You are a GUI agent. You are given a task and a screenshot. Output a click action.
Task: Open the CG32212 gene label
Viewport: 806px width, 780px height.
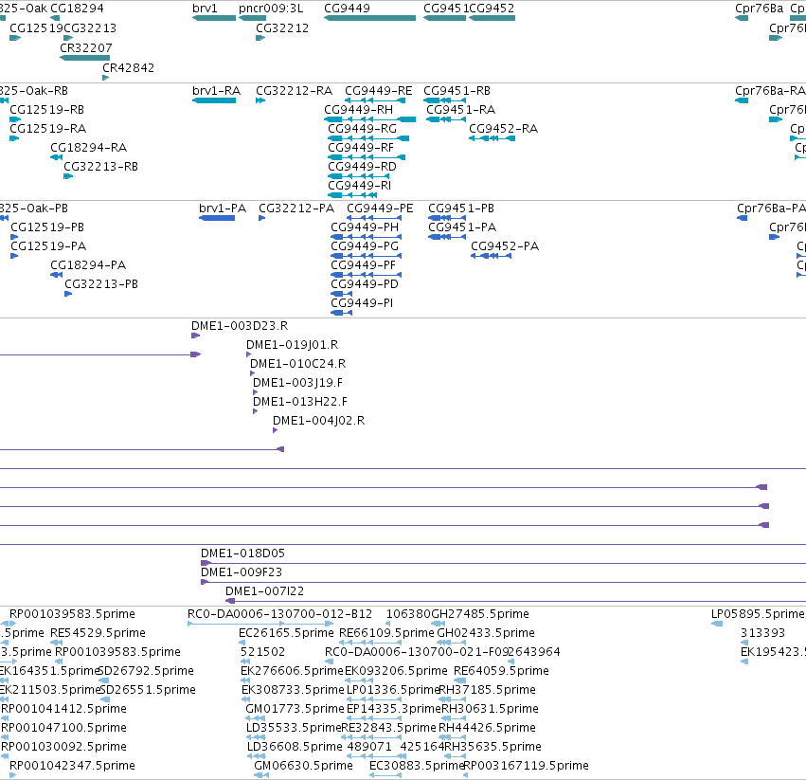pyautogui.click(x=282, y=27)
